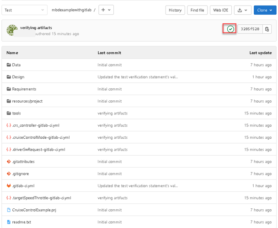Click the CruiseControlExample.prj document icon
This screenshot has width=278, height=228.
[x=9, y=210]
